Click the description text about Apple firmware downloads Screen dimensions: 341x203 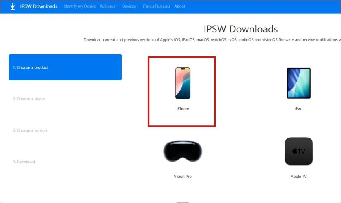212,40
